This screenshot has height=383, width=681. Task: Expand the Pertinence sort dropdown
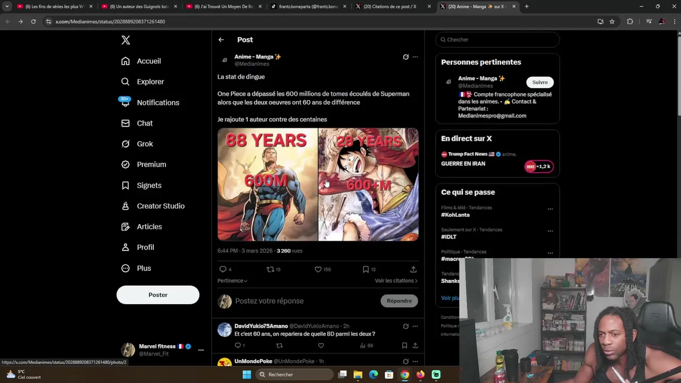(x=232, y=281)
